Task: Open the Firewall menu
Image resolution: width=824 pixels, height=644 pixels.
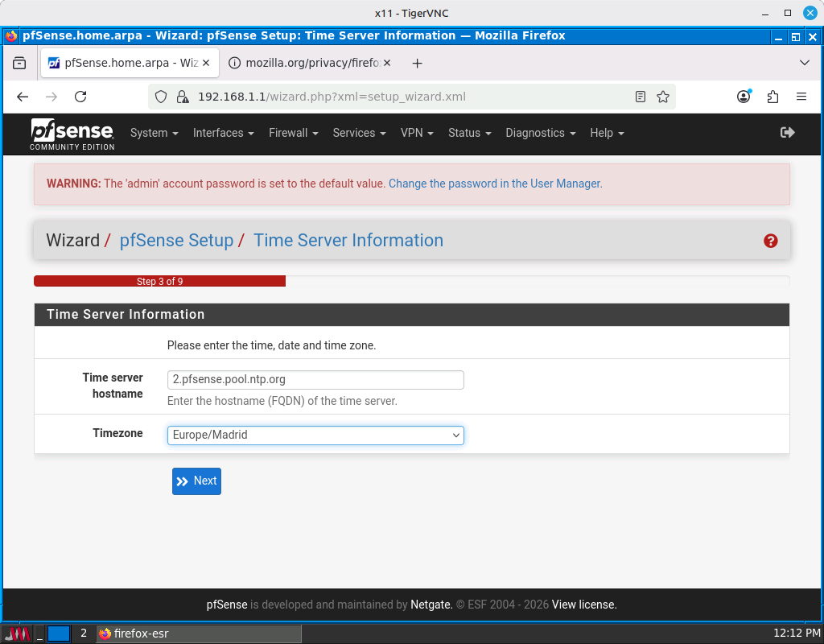Action: coord(293,133)
